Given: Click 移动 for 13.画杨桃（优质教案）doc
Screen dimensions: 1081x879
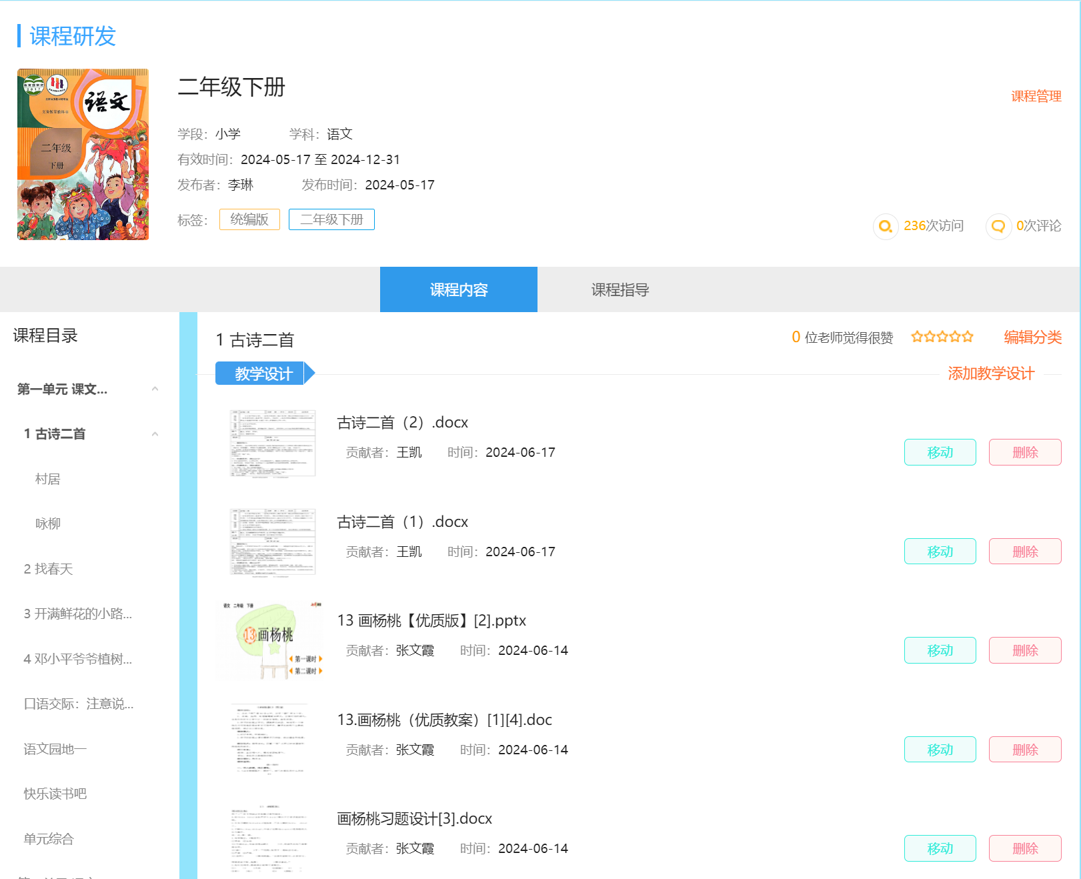Looking at the screenshot, I should tap(940, 750).
